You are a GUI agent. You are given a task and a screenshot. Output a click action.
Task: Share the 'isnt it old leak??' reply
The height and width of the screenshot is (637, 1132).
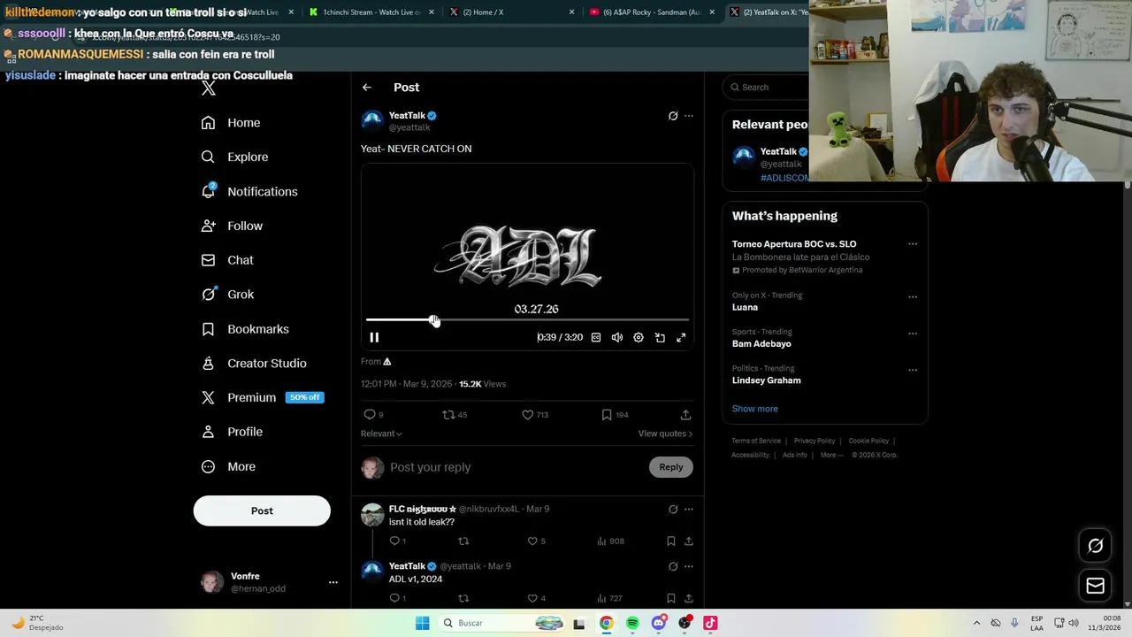coord(689,541)
